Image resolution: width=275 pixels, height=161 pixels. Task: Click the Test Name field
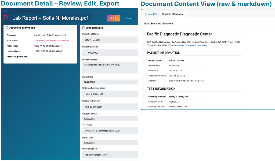coord(110,131)
